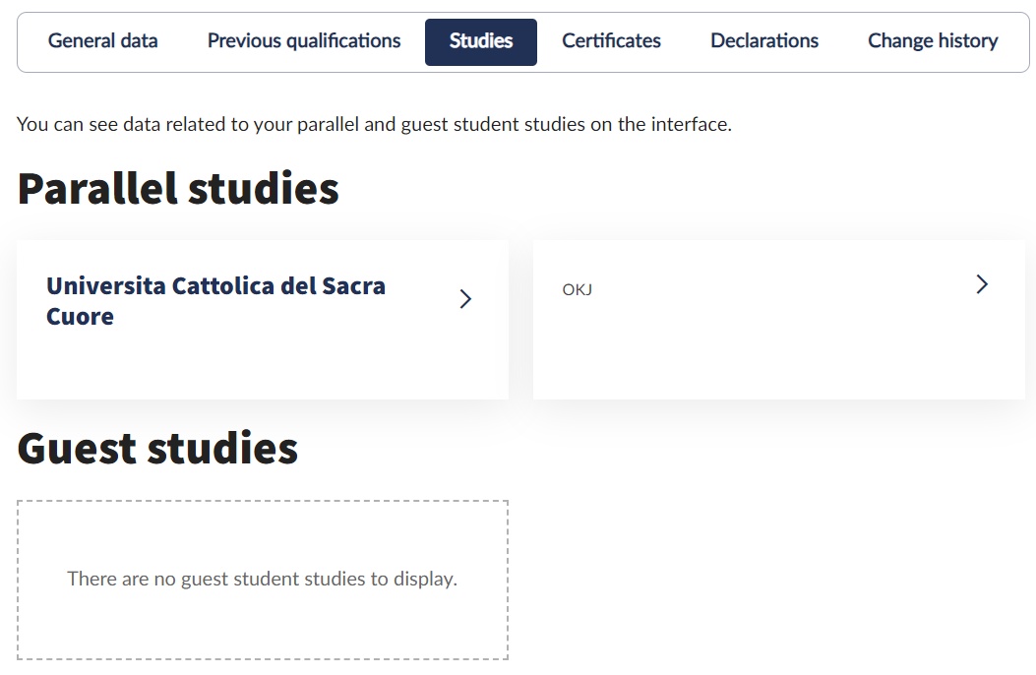Open the Previous qualifications tab
This screenshot has width=1036, height=675.
pos(304,41)
